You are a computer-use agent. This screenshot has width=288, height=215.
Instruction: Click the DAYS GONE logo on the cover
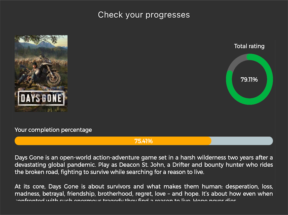(x=41, y=99)
